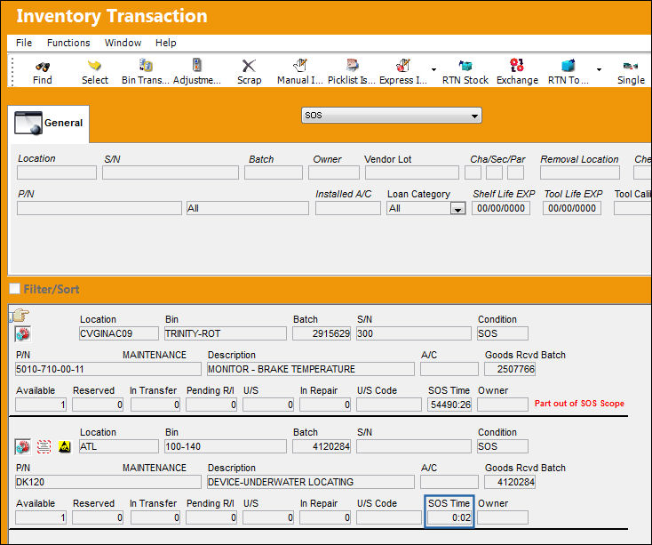652x545 pixels.
Task: Click SOS Time value '54490:26'
Action: tap(449, 405)
